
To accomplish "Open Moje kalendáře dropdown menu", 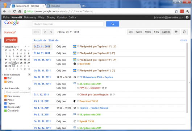I will point(29,75).
